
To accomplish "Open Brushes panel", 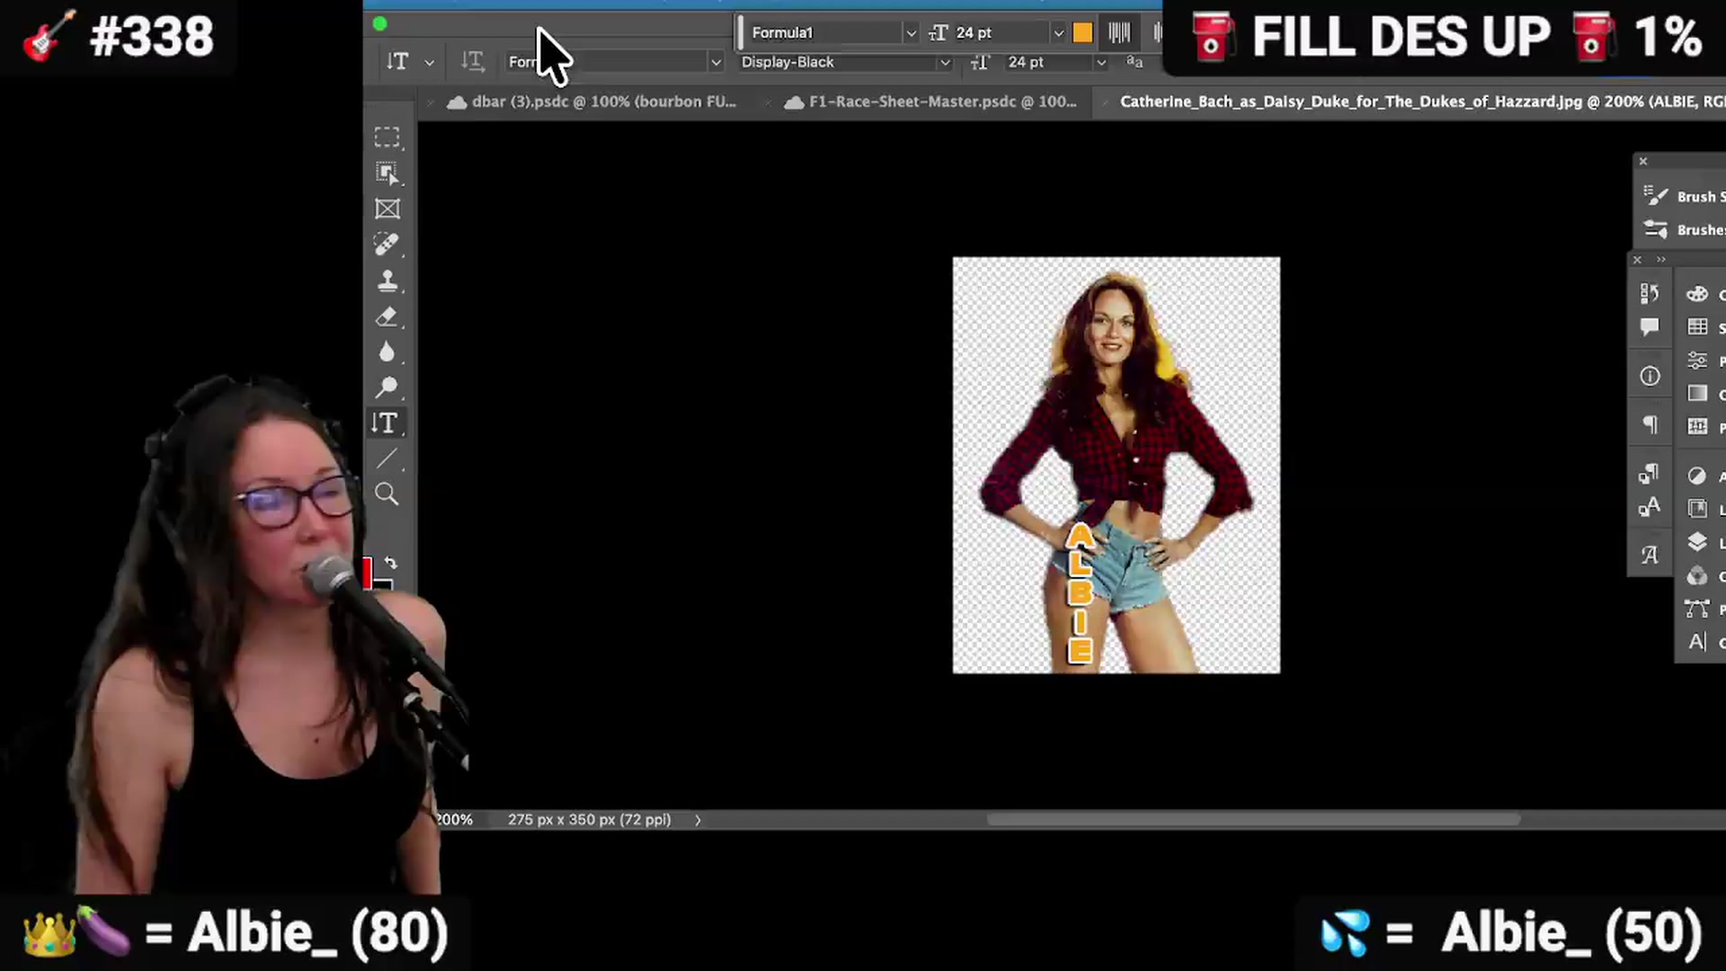I will (1683, 229).
